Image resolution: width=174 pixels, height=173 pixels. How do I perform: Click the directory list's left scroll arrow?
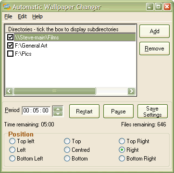pos(9,91)
